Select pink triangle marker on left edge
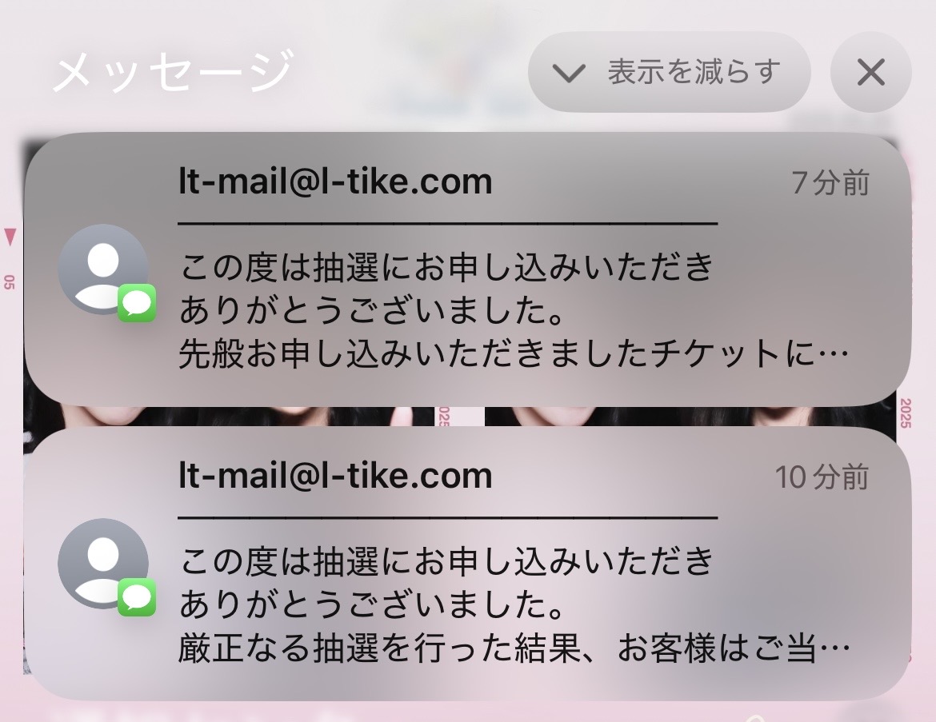 pos(10,237)
